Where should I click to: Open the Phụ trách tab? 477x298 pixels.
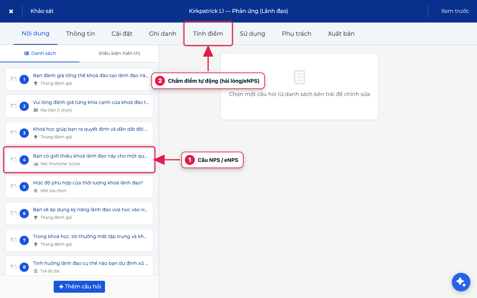[x=296, y=33]
